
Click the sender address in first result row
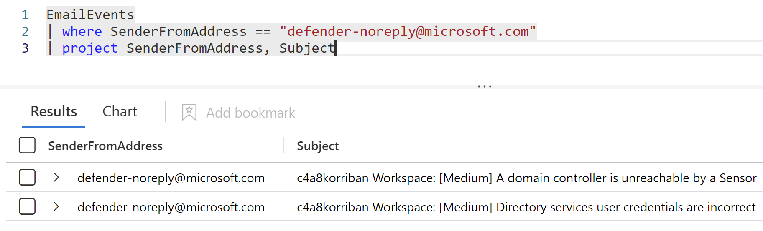[171, 178]
